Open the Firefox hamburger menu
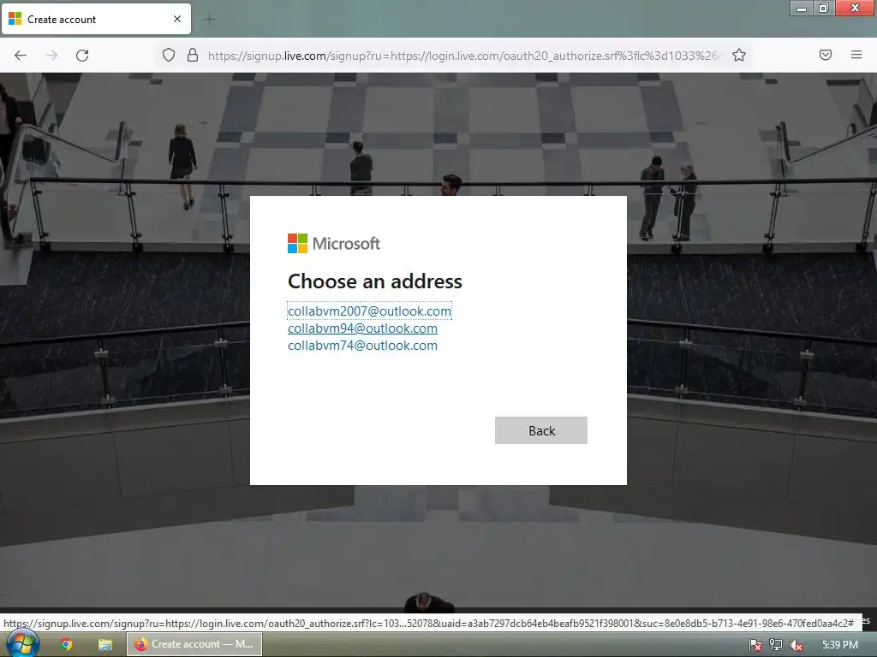The height and width of the screenshot is (657, 877). pos(856,55)
